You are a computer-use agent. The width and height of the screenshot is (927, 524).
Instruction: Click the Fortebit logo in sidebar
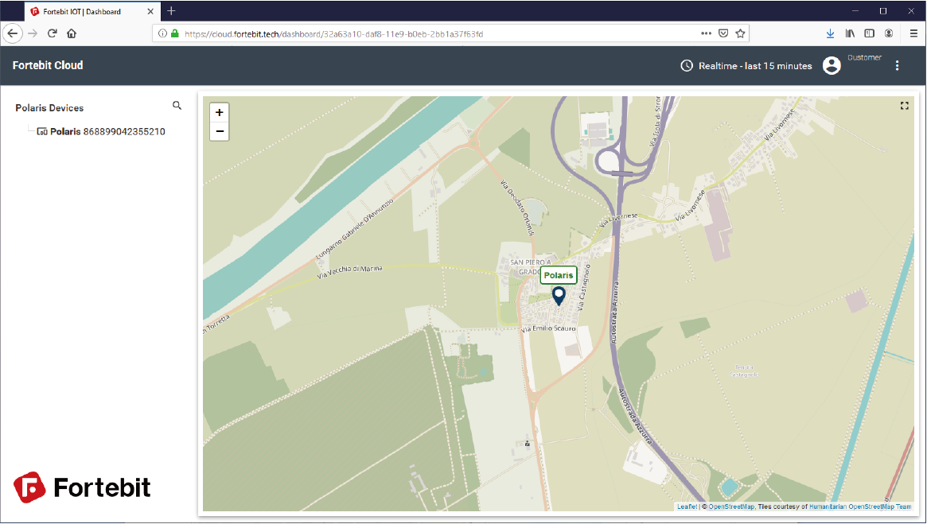82,487
